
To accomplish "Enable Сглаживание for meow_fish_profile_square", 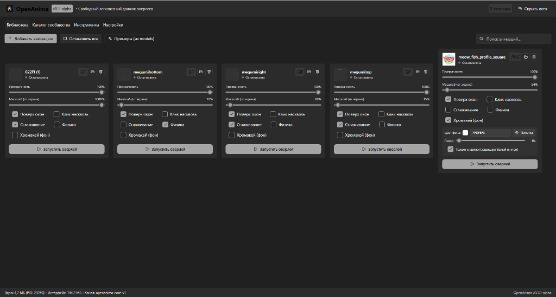I will coord(448,109).
